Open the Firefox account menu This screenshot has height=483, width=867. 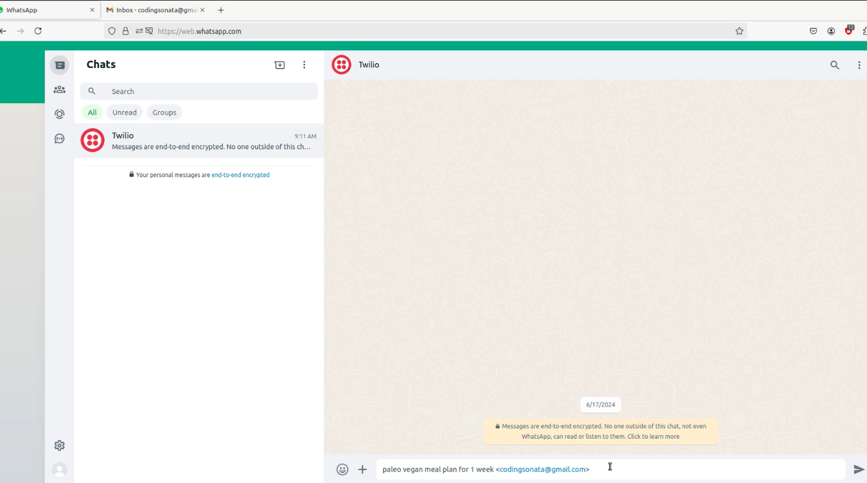click(831, 30)
